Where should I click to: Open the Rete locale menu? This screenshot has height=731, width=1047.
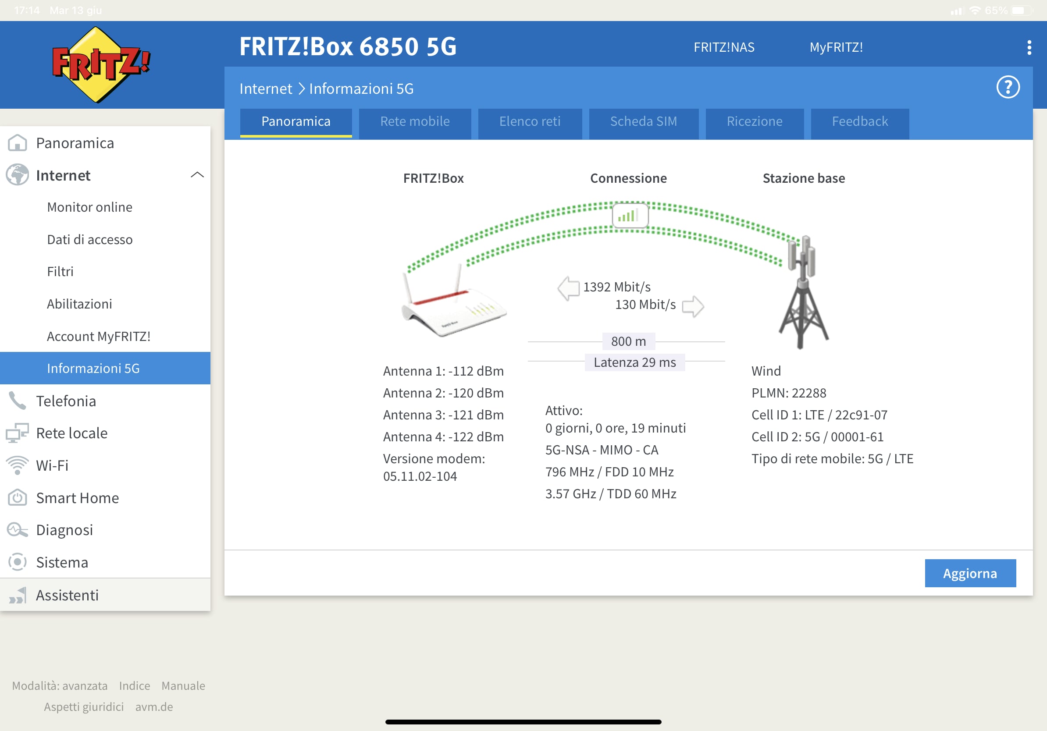pos(105,433)
